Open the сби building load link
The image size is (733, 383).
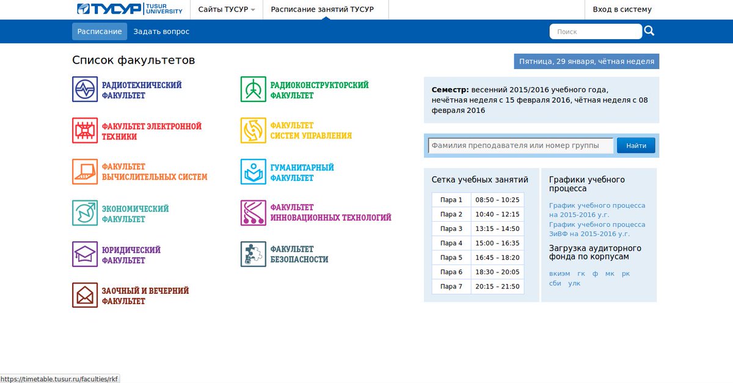pos(555,283)
